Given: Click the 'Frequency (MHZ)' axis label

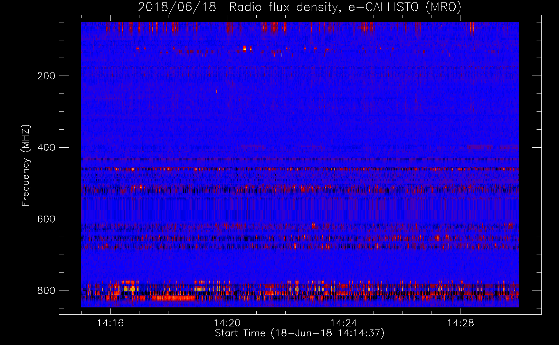Looking at the screenshot, I should click(26, 166).
